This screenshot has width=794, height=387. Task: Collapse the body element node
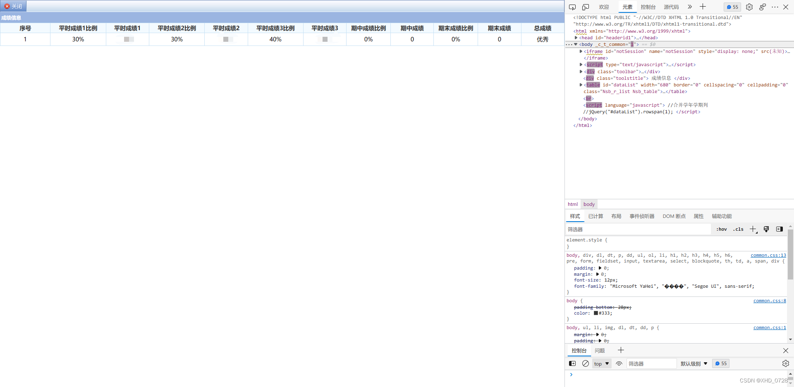576,44
